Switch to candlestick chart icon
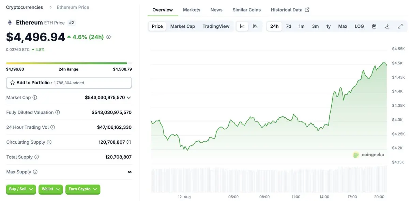Screen dimensions: 409x201 255,26
